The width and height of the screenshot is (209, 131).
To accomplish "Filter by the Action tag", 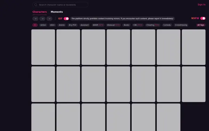I will click(43, 25).
